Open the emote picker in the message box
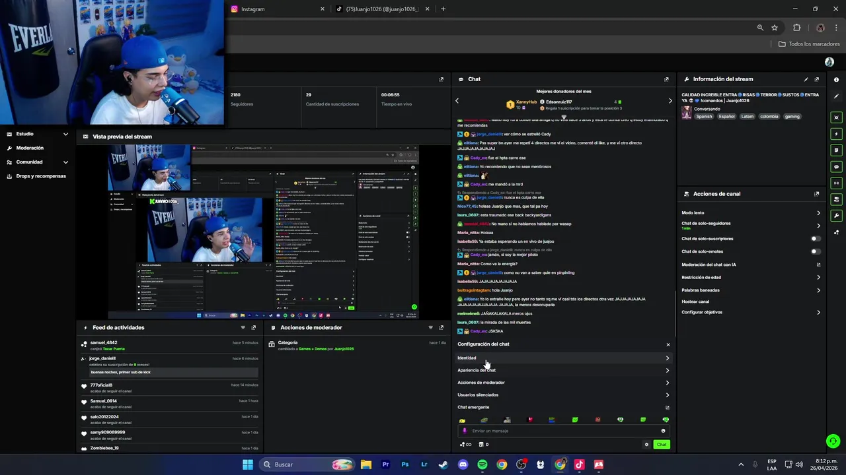Screen dimensions: 846x475 point(663,431)
